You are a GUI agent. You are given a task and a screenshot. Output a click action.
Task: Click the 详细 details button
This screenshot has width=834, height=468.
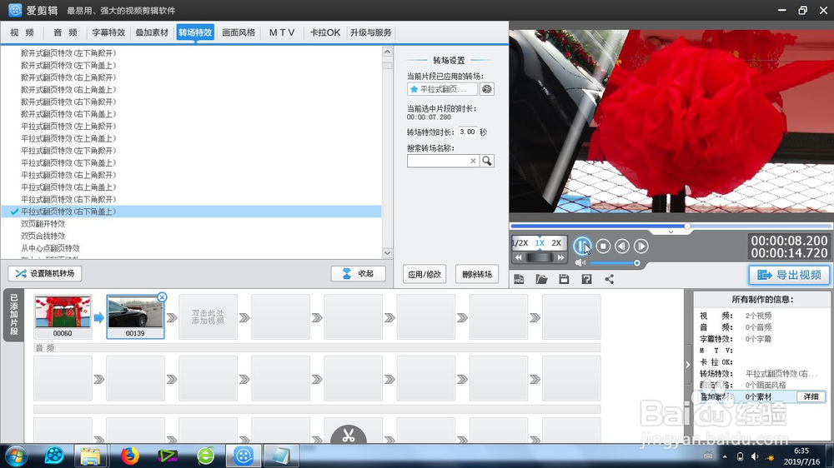(811, 397)
